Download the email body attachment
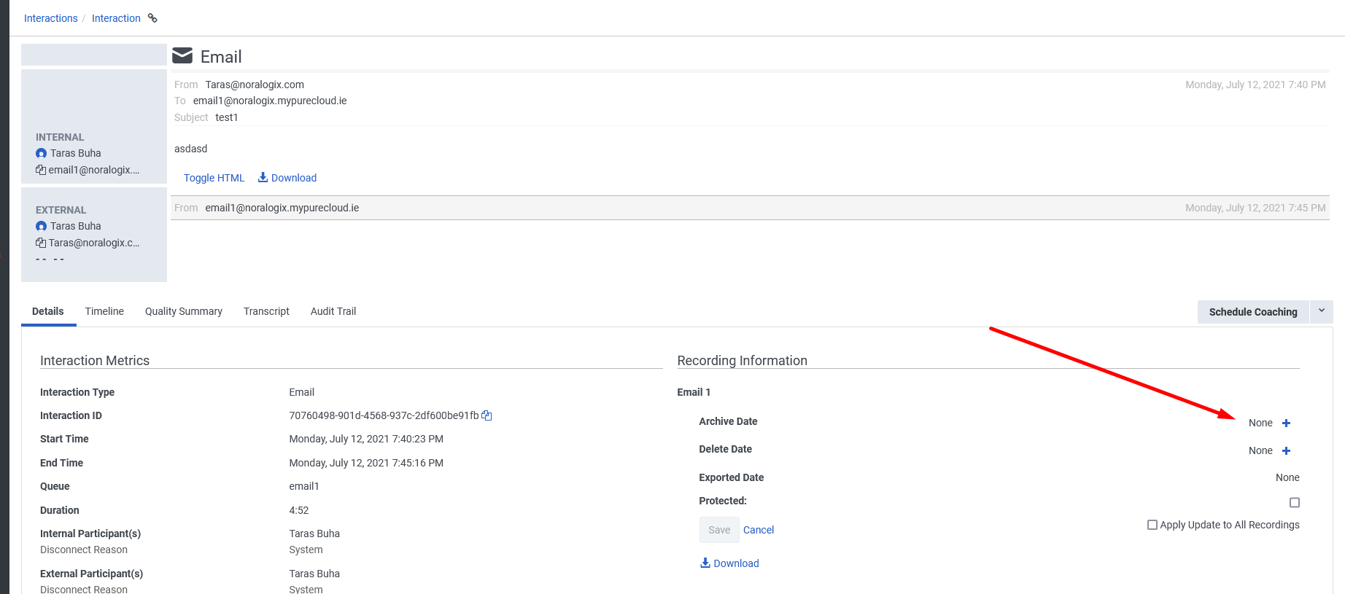This screenshot has width=1345, height=594. [x=287, y=178]
